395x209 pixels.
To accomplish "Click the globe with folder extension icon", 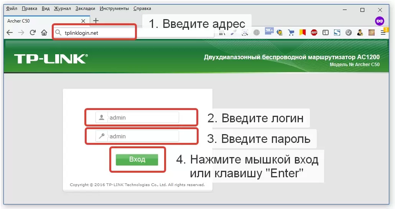I will pos(279,32).
